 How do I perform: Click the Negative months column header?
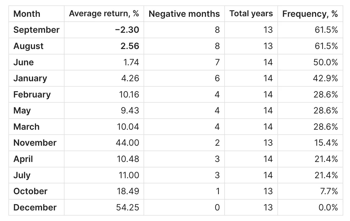click(x=184, y=14)
